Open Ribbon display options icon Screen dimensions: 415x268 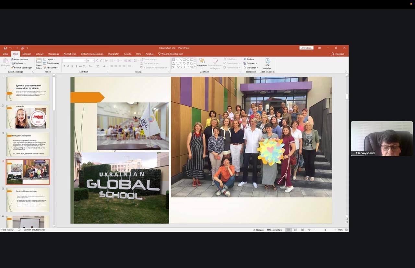(x=319, y=48)
